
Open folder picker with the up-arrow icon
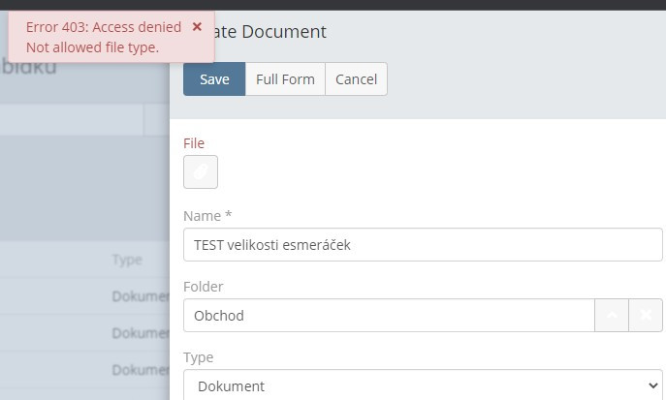[612, 316]
